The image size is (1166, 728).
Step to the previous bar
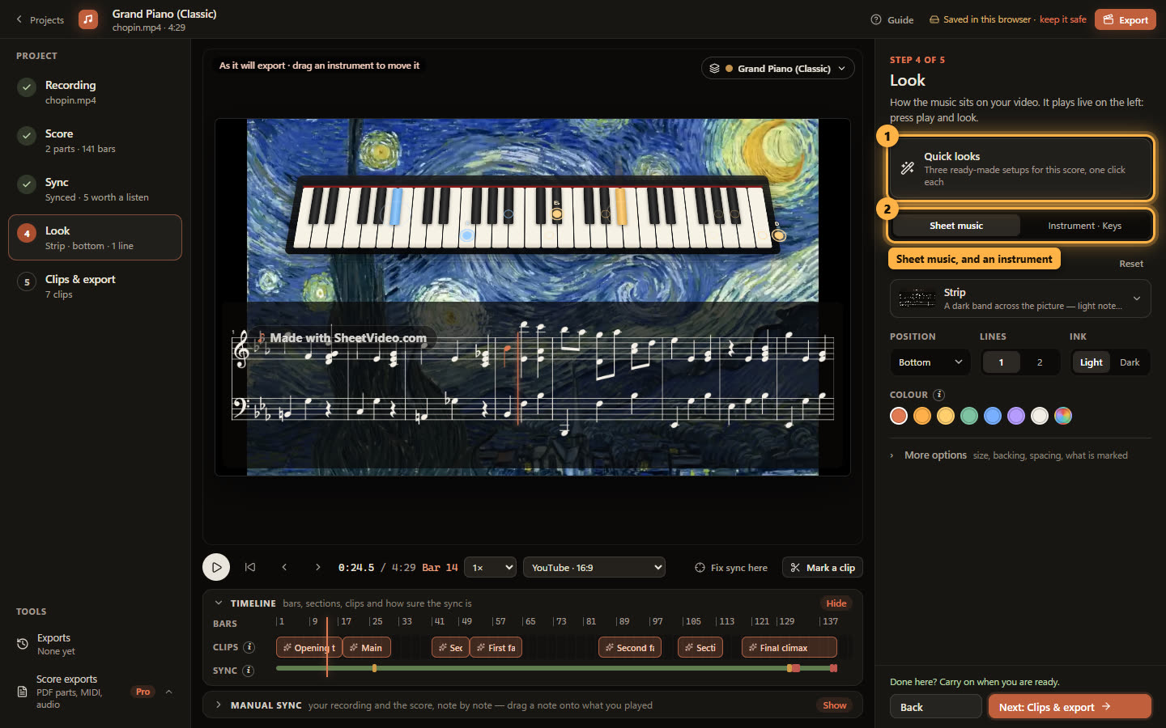[284, 567]
